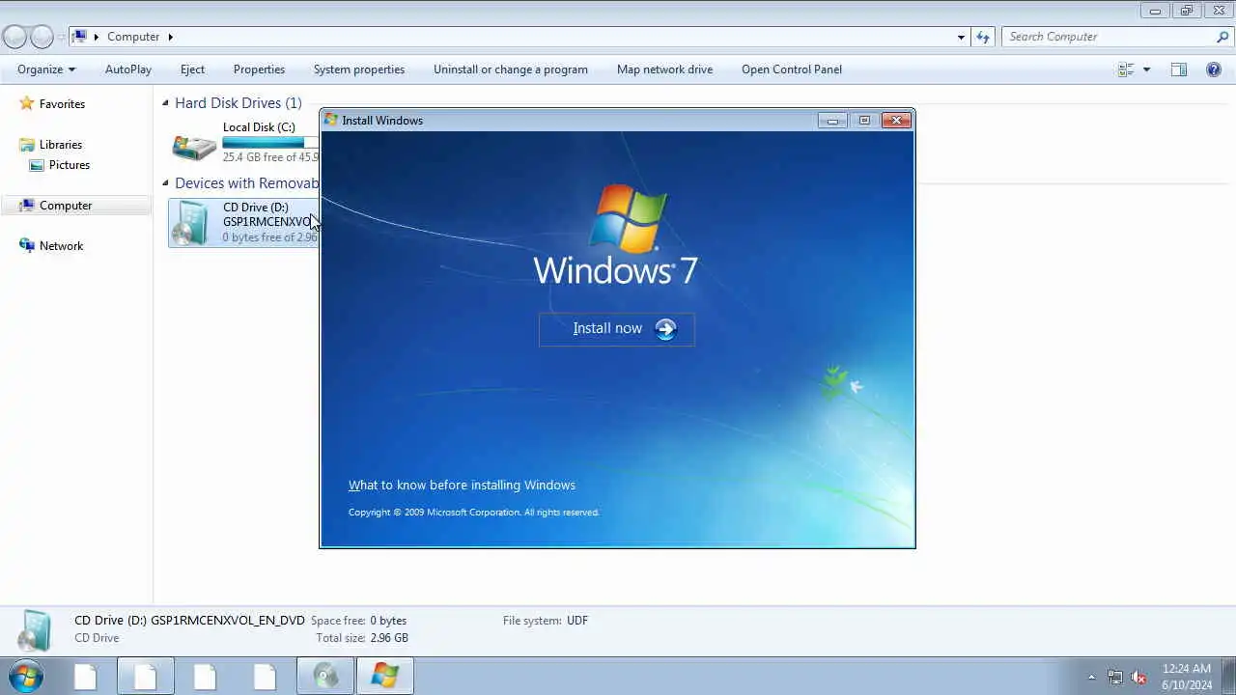Click the network tray icon
Screen dimensions: 1236x695
pyautogui.click(x=1115, y=678)
